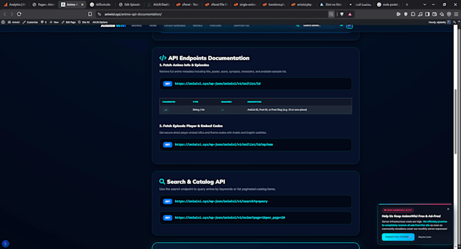461x249 pixels.
Task: Click 'Keep AnimeWixi Alive' badge in popup
Action: 397,210
